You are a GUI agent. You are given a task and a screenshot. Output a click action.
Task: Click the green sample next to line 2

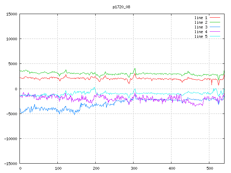[x=215, y=22]
